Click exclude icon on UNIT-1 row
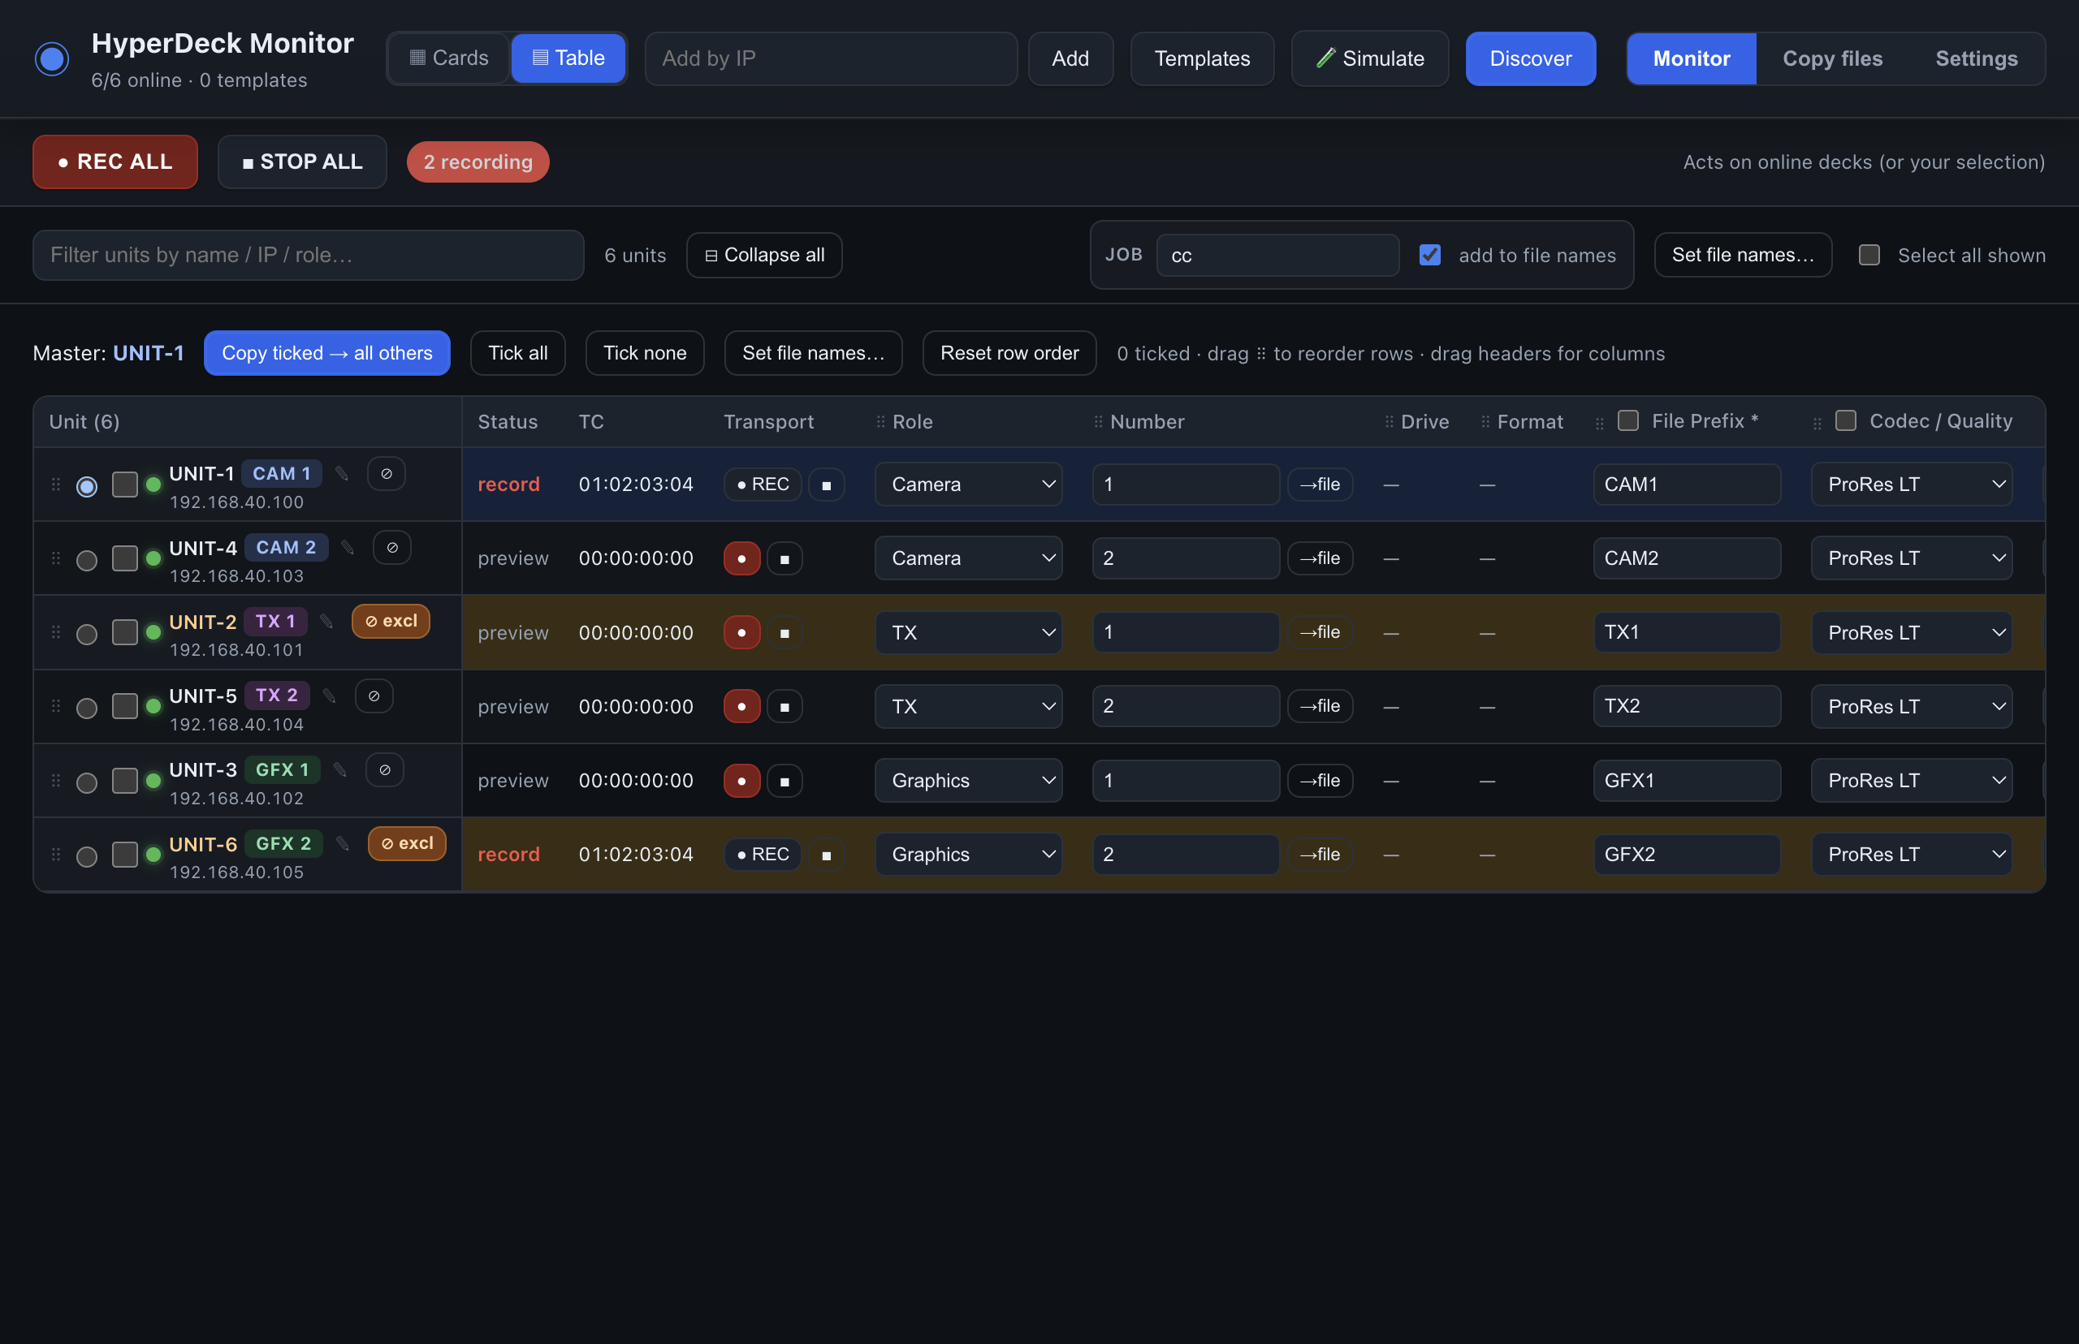The image size is (2079, 1344). point(386,474)
